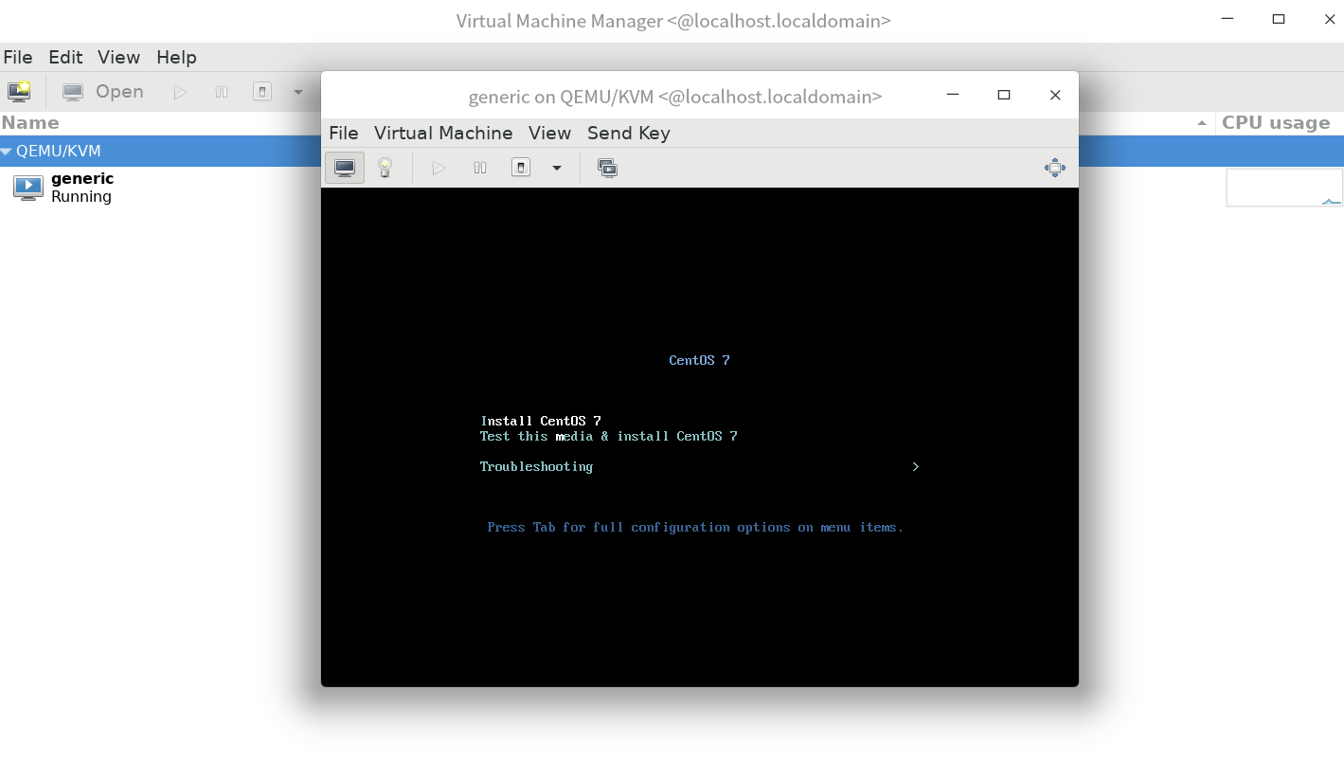Click the CentOS 7 boot menu title

click(699, 360)
